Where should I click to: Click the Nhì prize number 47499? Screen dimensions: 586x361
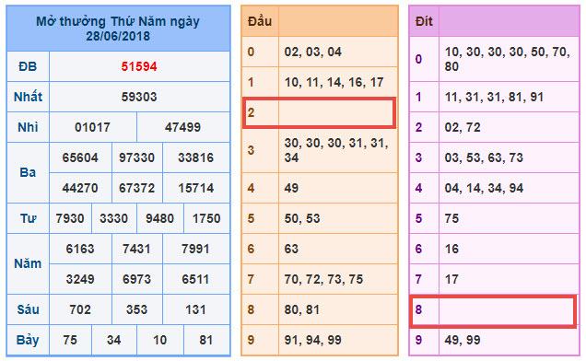[x=182, y=127]
